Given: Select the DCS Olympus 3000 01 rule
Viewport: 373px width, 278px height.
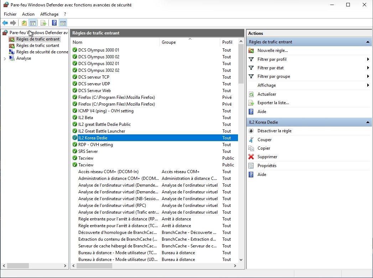Looking at the screenshot, I should [x=154, y=50].
